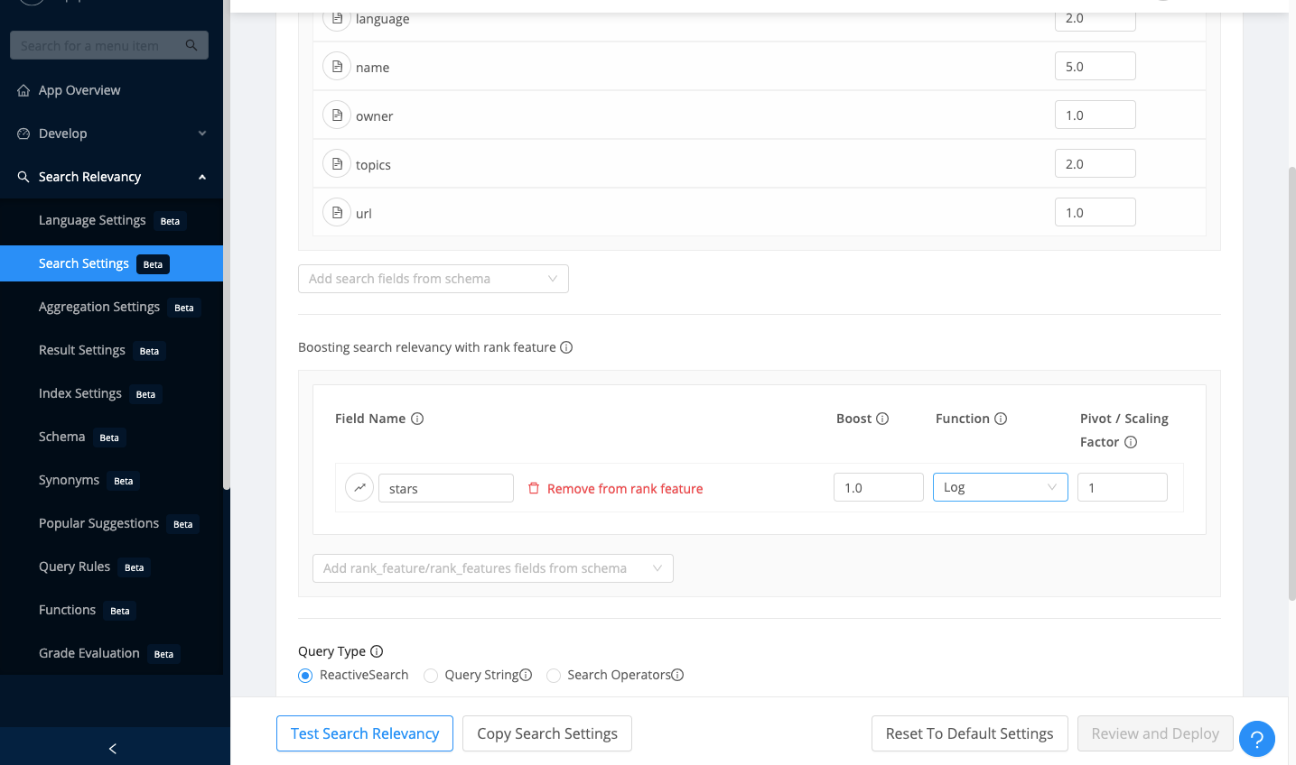Open Add search fields from schema dropdown
This screenshot has width=1296, height=765.
coord(433,279)
